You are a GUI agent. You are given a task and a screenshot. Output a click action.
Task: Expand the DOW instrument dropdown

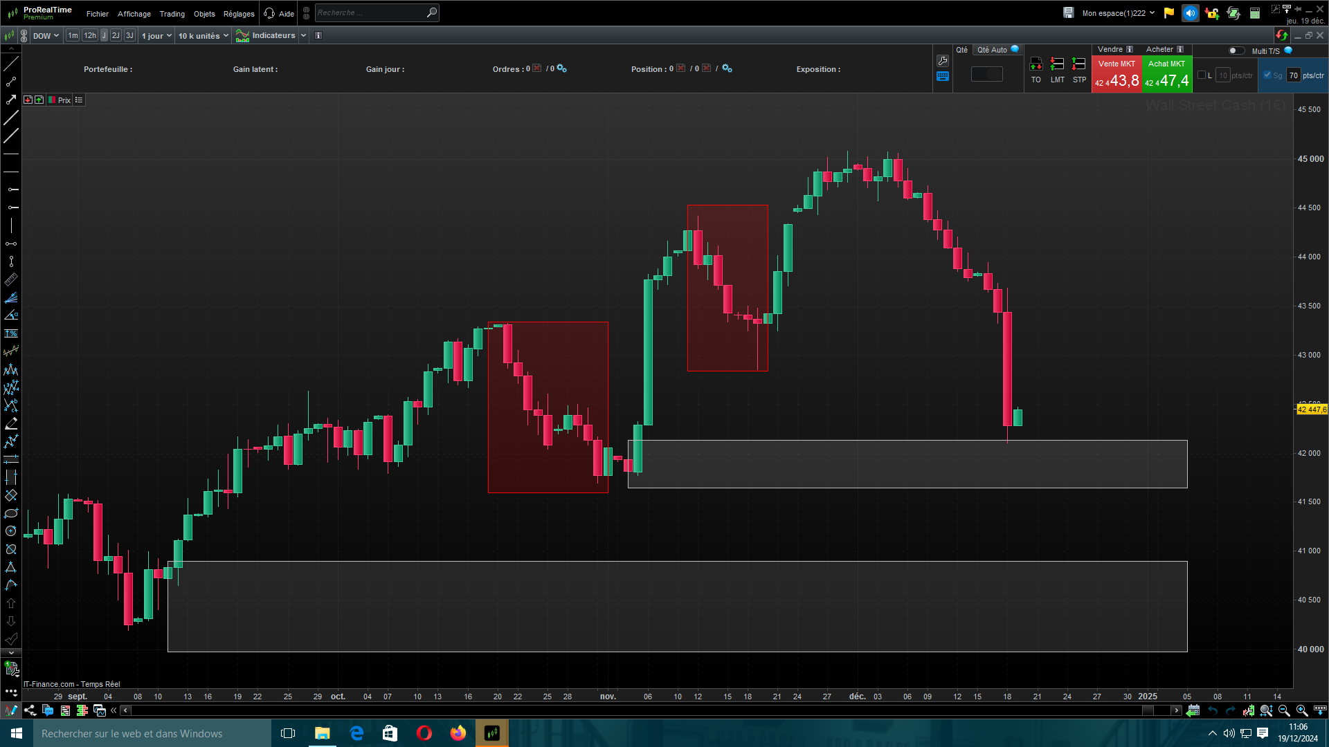coord(46,35)
